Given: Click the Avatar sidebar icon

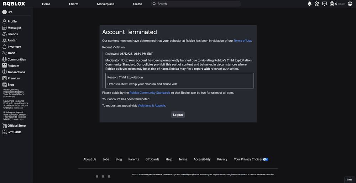Looking at the screenshot, I should (4, 40).
